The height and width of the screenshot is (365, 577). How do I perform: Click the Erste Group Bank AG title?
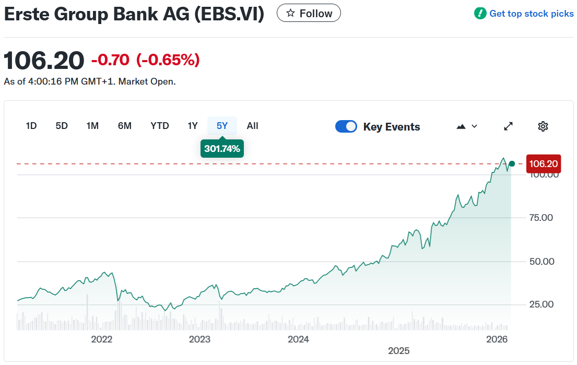tap(134, 14)
